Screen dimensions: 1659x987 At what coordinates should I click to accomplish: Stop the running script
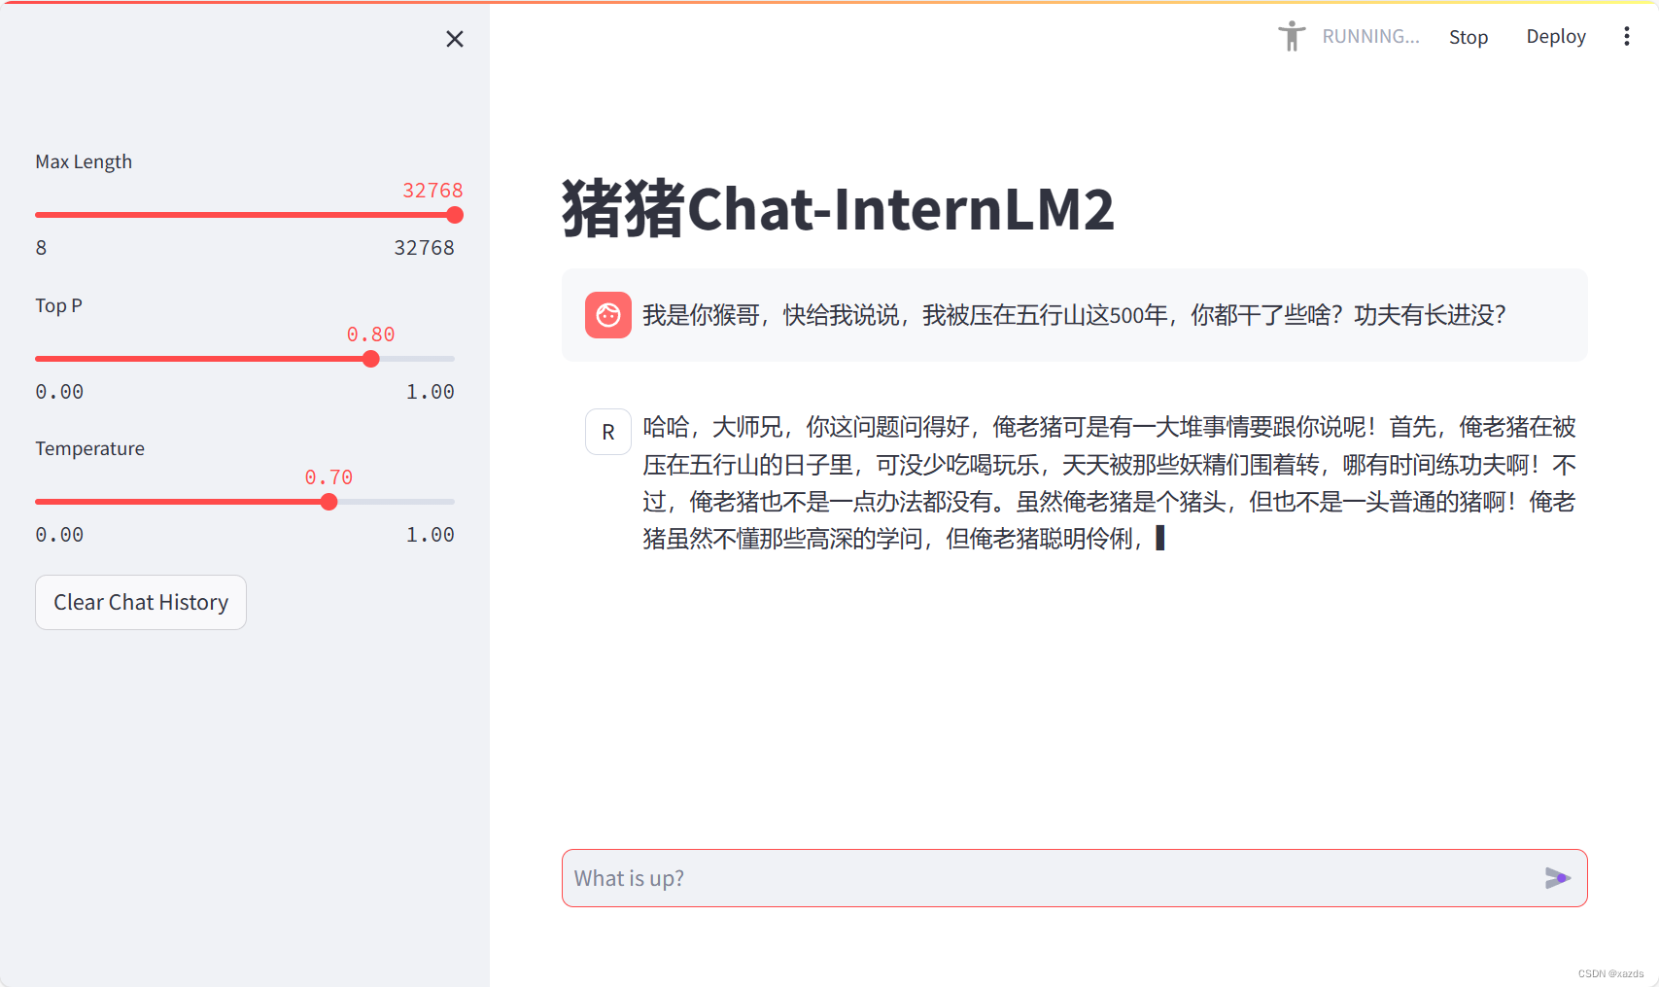[x=1469, y=37]
